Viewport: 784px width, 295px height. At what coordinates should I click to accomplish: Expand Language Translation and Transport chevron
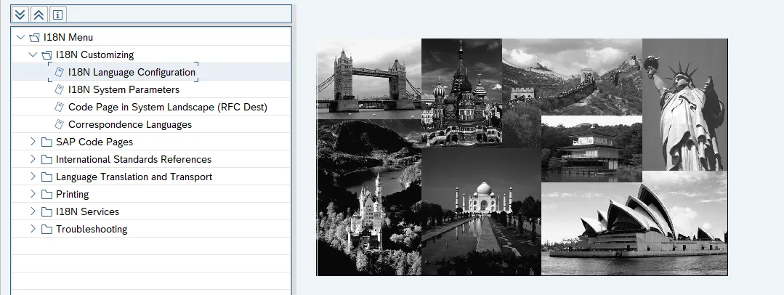coord(33,177)
